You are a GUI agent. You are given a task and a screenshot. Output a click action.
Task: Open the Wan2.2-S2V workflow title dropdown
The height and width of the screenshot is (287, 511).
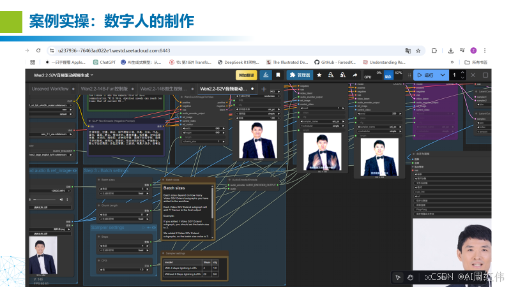point(63,75)
